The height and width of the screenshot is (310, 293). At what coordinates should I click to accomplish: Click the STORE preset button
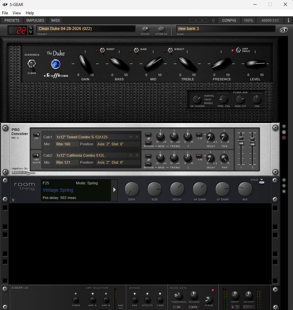click(145, 29)
